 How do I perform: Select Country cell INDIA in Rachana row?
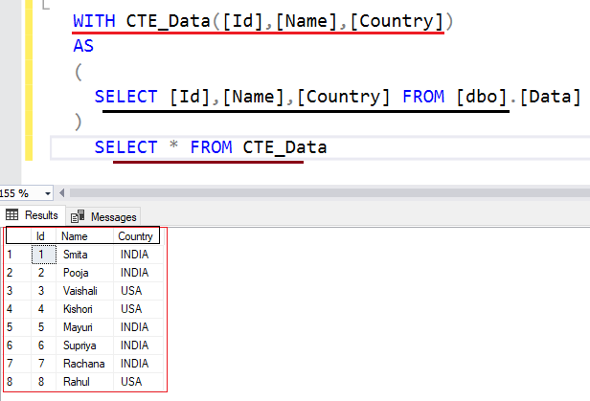pyautogui.click(x=138, y=364)
